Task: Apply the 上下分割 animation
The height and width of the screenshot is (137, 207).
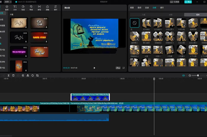Action: (x=193, y=50)
